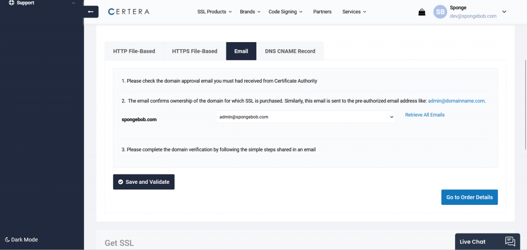The width and height of the screenshot is (527, 250).
Task: Click the Save and Validate button
Action: point(144,182)
